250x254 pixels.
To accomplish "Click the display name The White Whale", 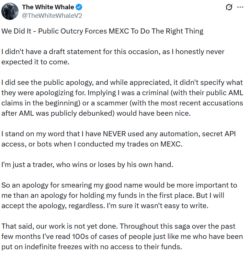I will click(48, 7).
